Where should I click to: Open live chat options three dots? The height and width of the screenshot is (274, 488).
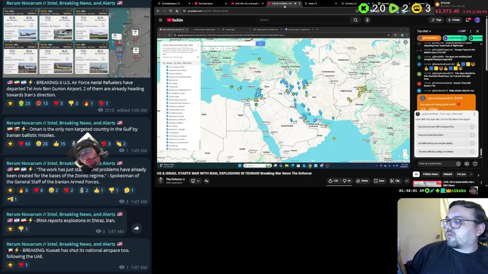(x=470, y=31)
